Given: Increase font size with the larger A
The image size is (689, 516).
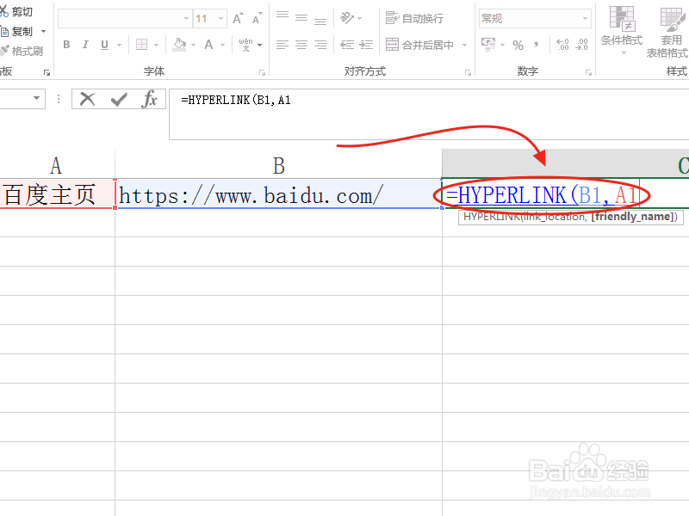Looking at the screenshot, I should pyautogui.click(x=238, y=18).
